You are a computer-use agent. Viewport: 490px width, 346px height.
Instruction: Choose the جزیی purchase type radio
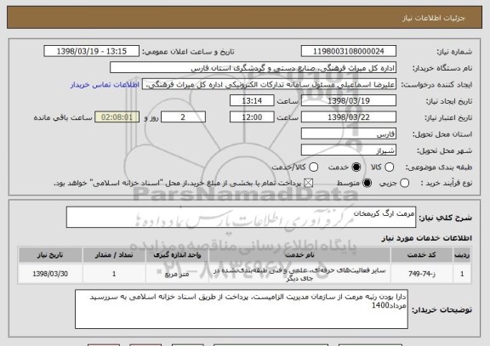coord(404,184)
